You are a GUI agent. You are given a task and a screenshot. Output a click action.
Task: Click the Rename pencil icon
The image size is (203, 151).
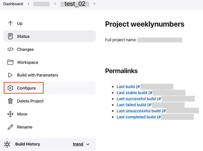click(10, 127)
